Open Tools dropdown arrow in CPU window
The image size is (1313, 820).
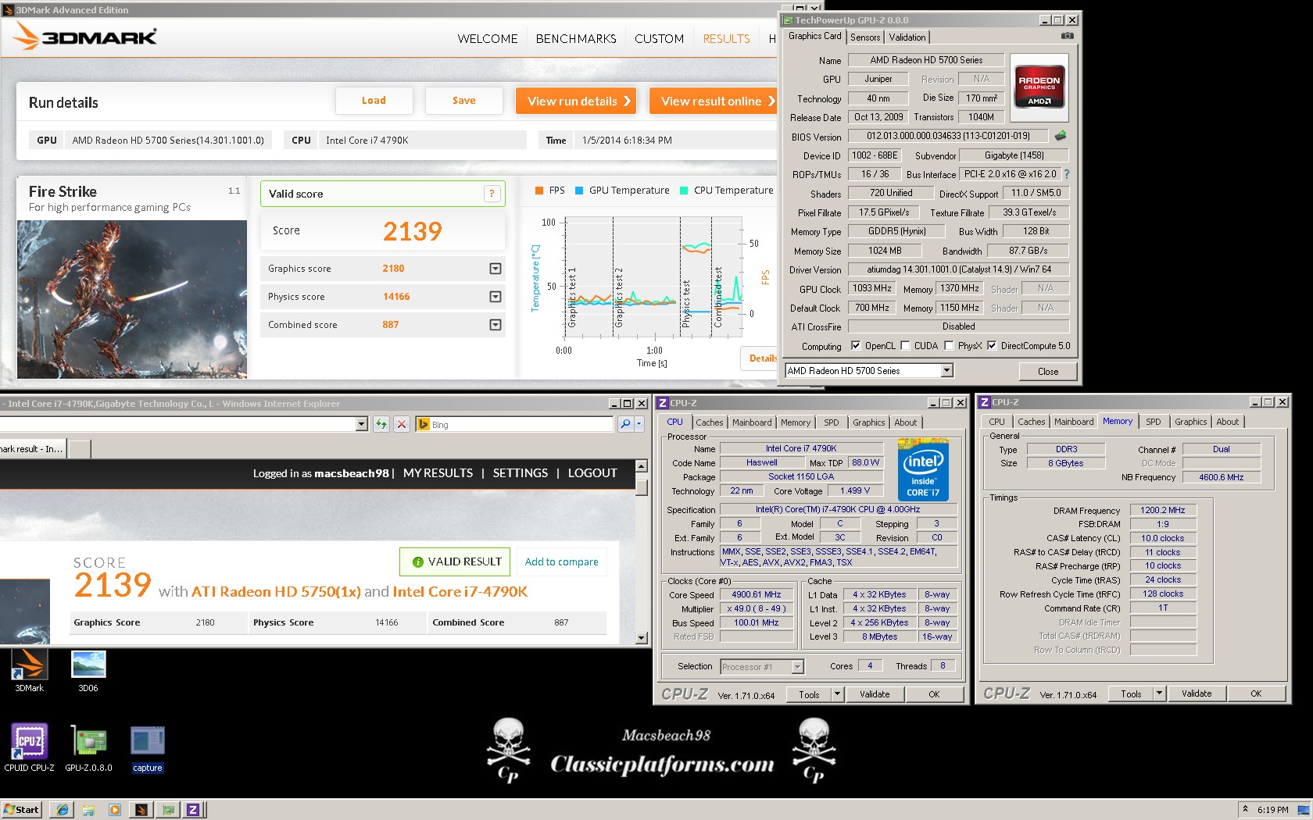[837, 693]
